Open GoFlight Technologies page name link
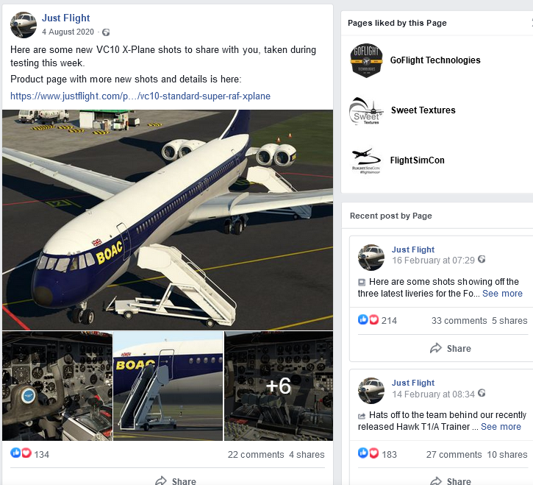Image resolution: width=533 pixels, height=485 pixels. coord(435,60)
